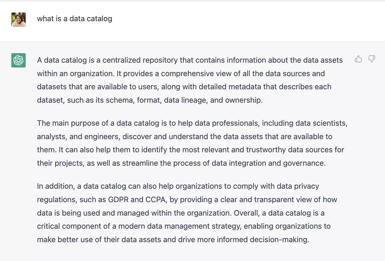Click the user's profile photo avatar

(x=19, y=20)
